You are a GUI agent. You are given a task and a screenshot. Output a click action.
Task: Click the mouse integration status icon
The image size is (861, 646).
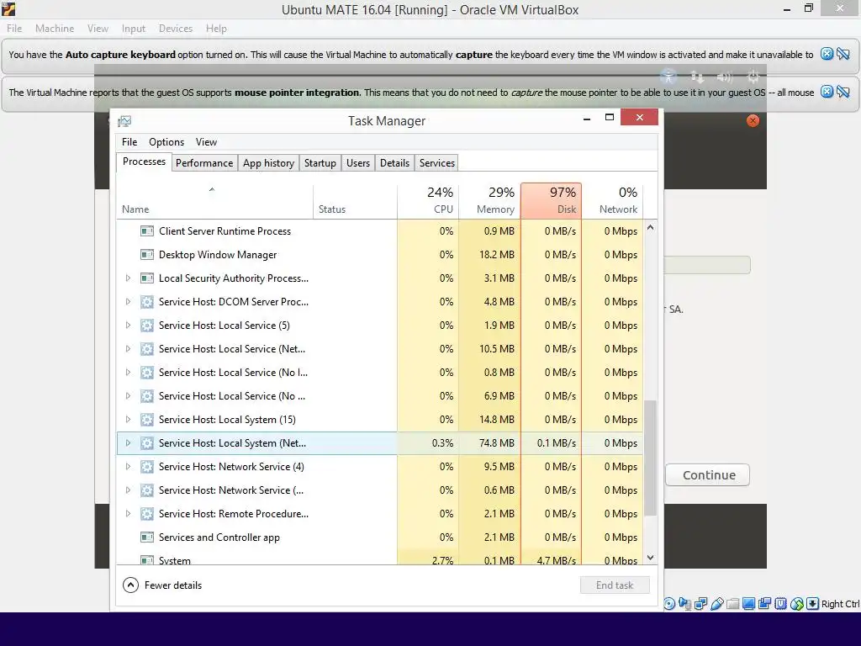pos(797,604)
